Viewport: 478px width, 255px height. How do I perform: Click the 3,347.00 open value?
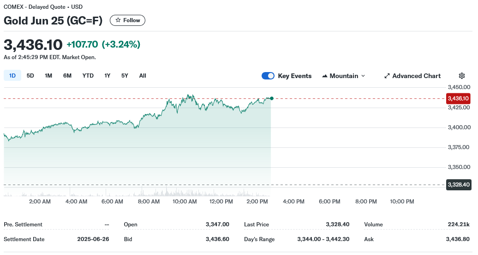217,225
